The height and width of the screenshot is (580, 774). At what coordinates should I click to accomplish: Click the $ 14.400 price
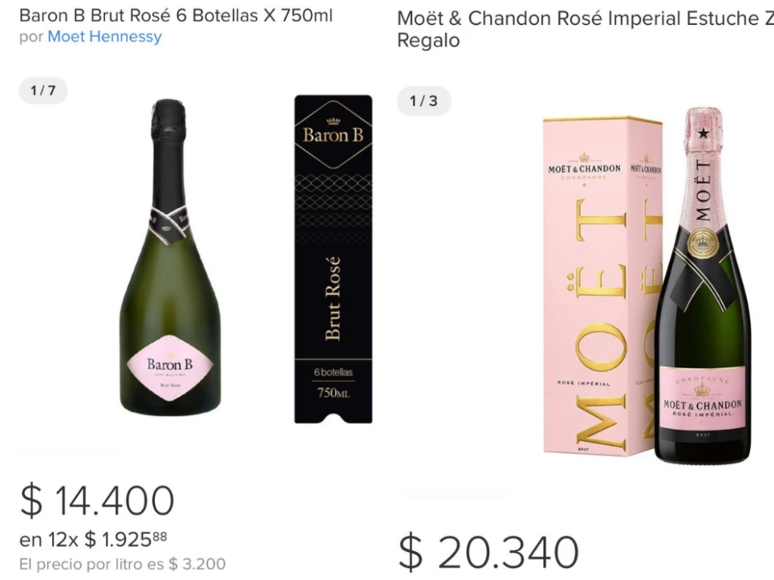click(x=98, y=501)
